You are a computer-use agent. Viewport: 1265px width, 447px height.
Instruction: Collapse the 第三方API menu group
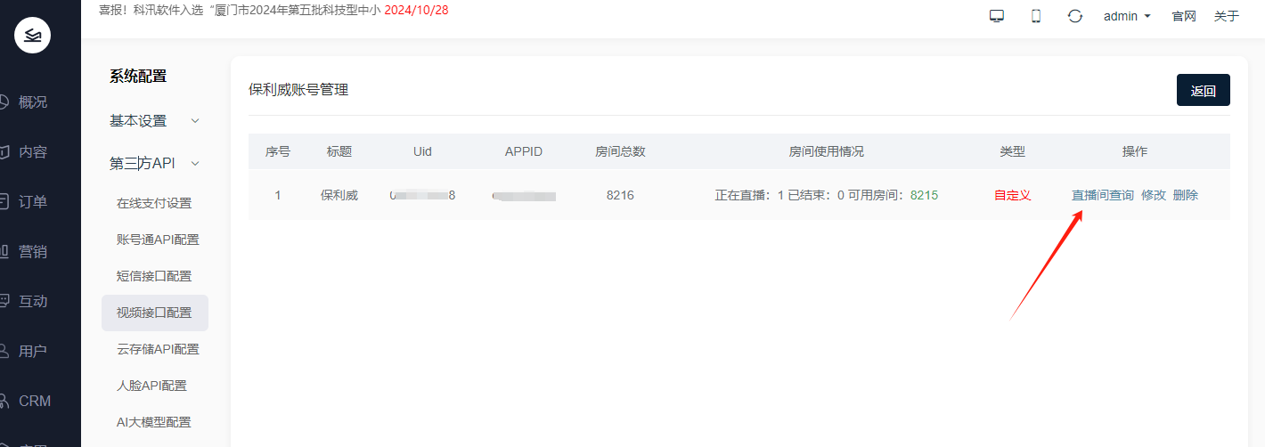tap(154, 163)
